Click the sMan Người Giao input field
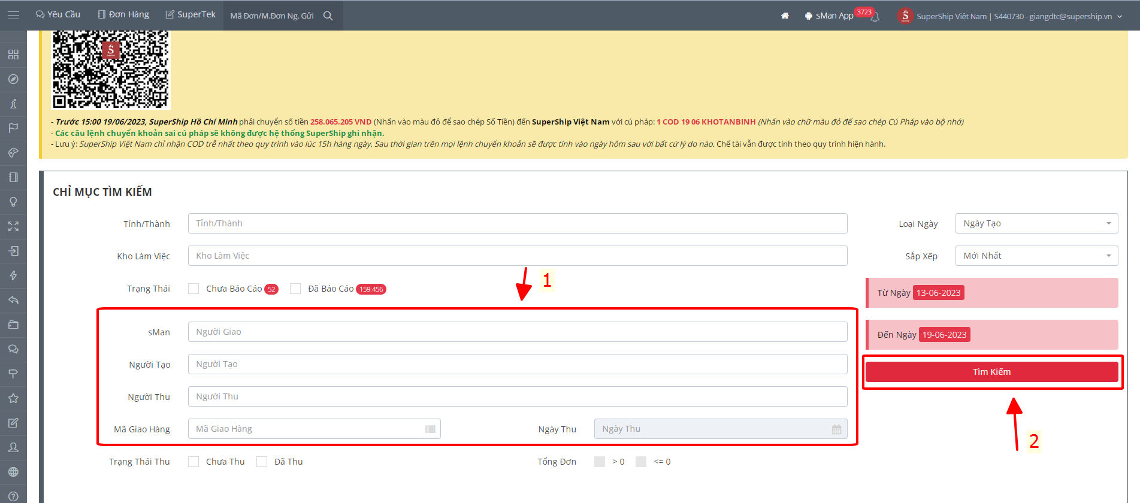The width and height of the screenshot is (1140, 503). [x=518, y=332]
